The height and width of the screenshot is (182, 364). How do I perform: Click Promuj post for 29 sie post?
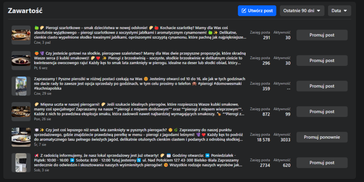(x=322, y=86)
